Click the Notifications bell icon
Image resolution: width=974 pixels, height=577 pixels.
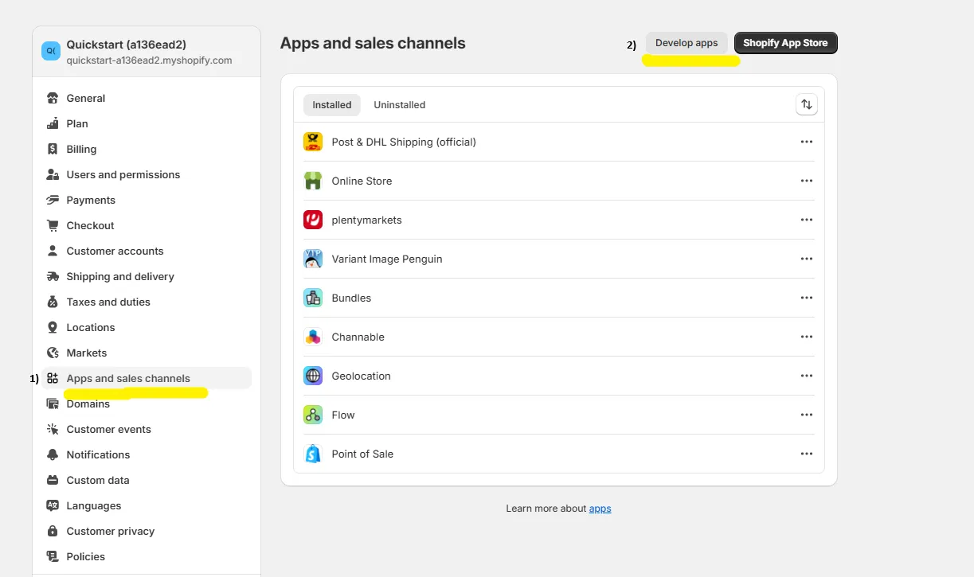[53, 454]
